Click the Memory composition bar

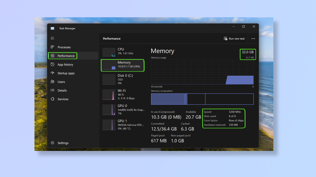[202, 99]
